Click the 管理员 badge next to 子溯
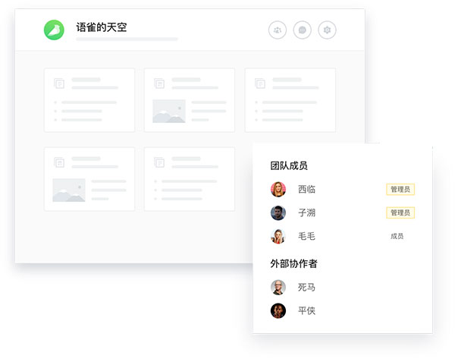The height and width of the screenshot is (362, 455). tap(400, 212)
